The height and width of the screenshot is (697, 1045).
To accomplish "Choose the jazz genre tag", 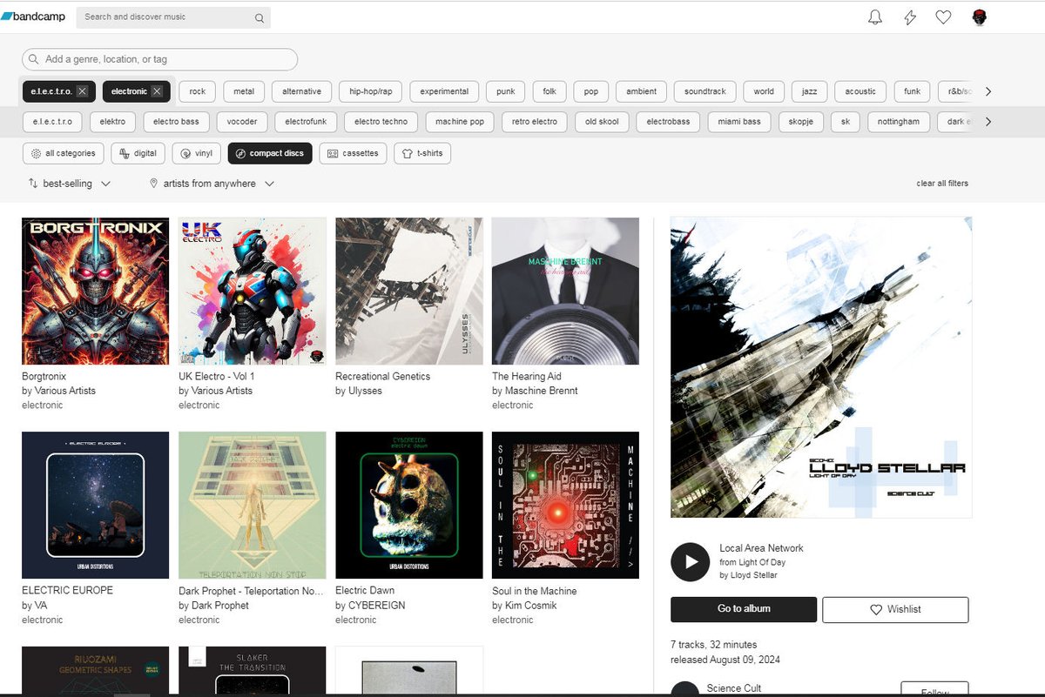I will pyautogui.click(x=810, y=91).
